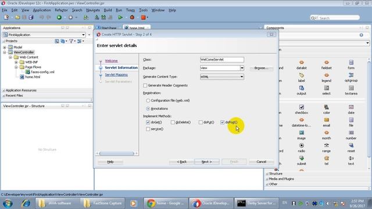The height and width of the screenshot is (209, 372).
Task: Click the red Terminate stop icon
Action: [144, 17]
